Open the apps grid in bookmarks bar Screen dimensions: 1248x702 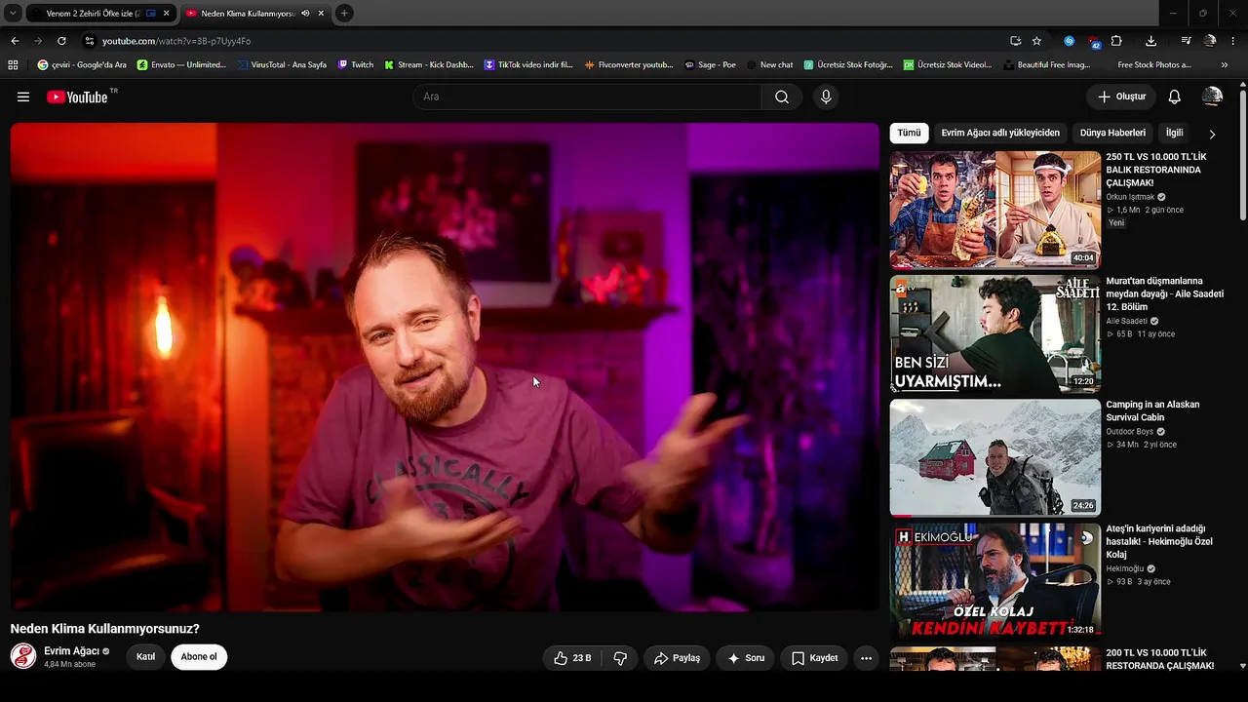13,65
